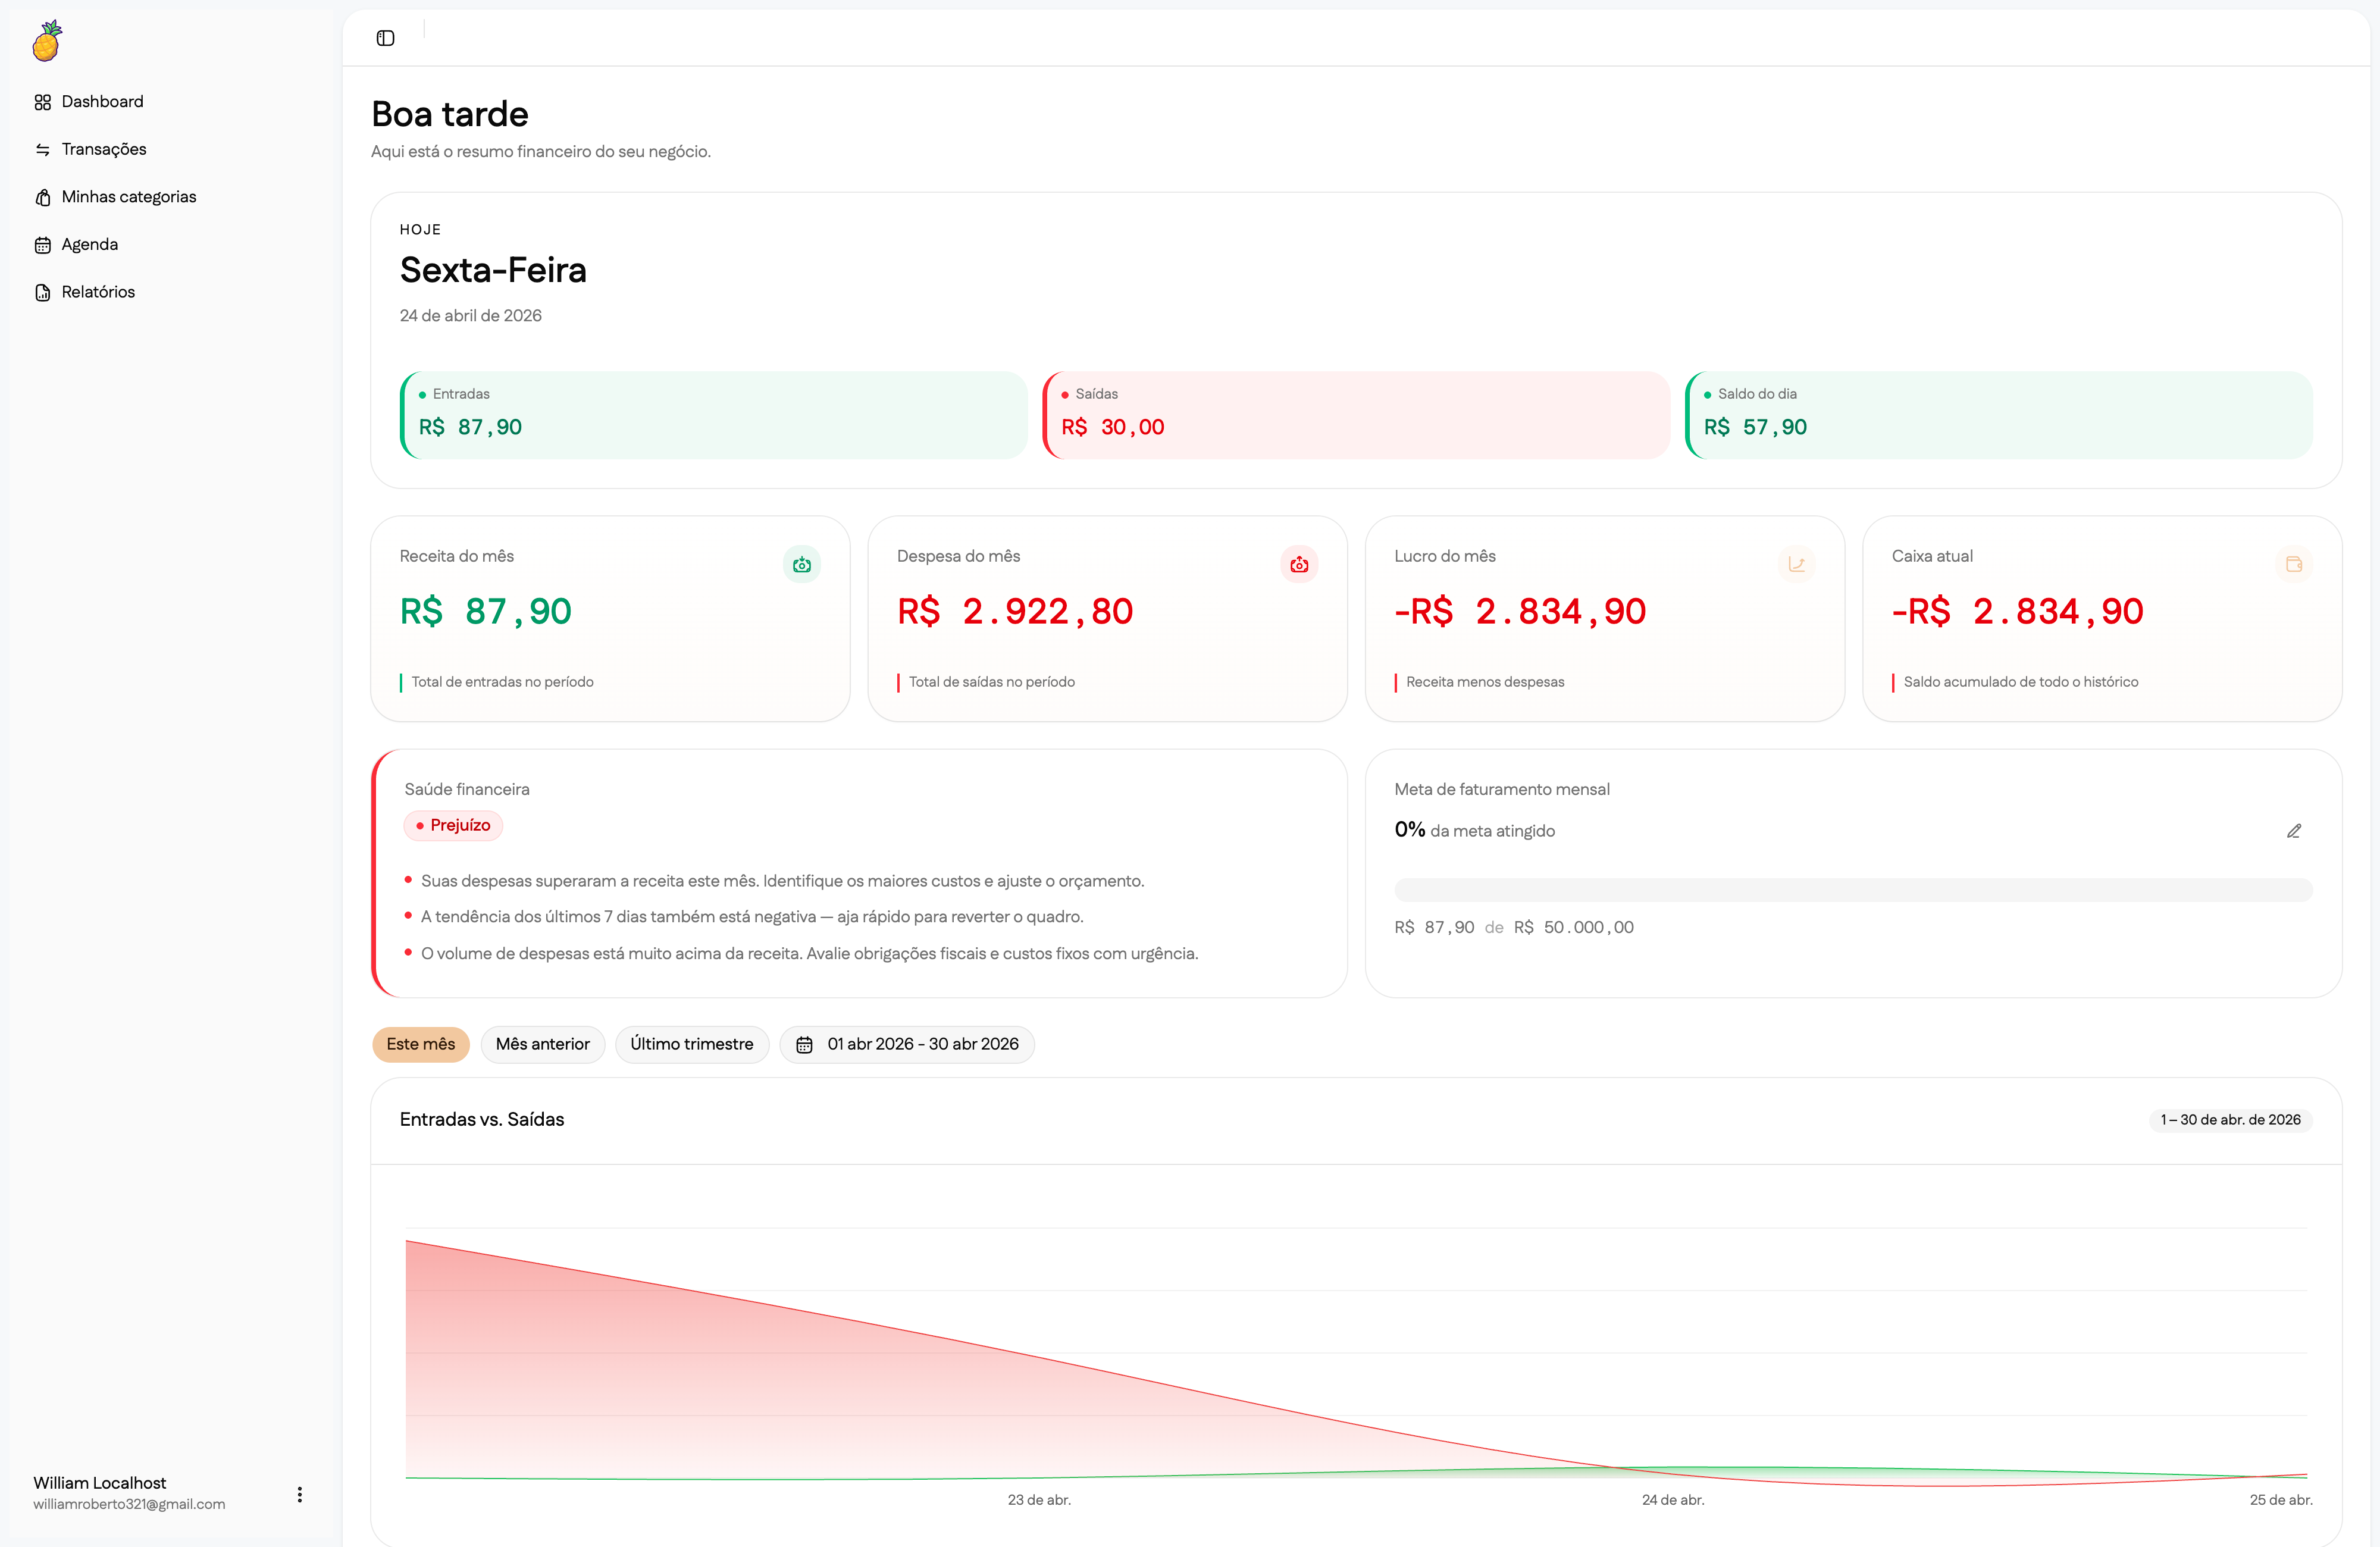Toggle the sidebar collapse icon
The width and height of the screenshot is (2380, 1547).
[385, 38]
